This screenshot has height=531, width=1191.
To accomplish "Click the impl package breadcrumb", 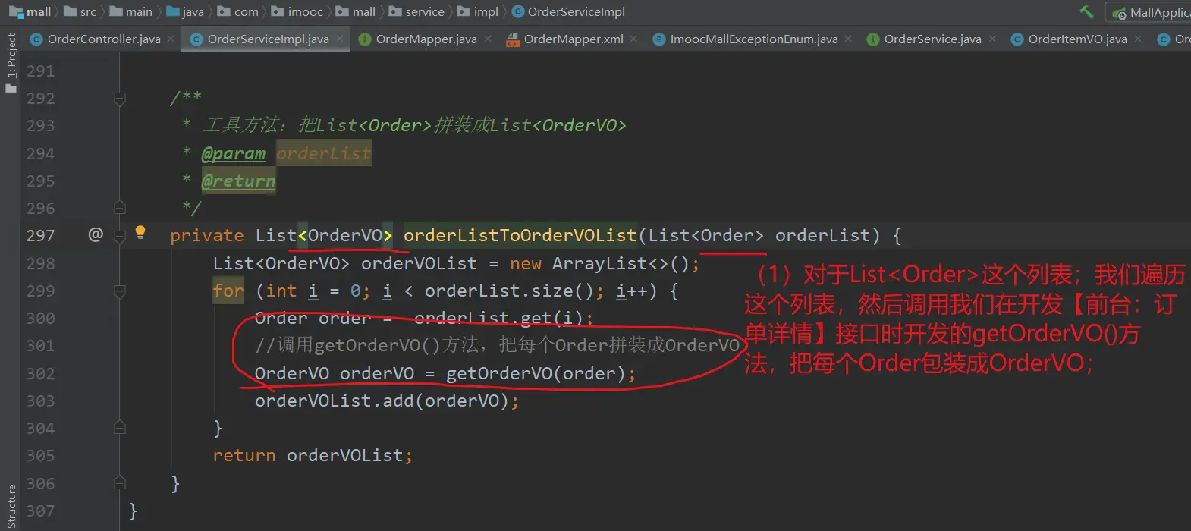I will click(x=478, y=11).
